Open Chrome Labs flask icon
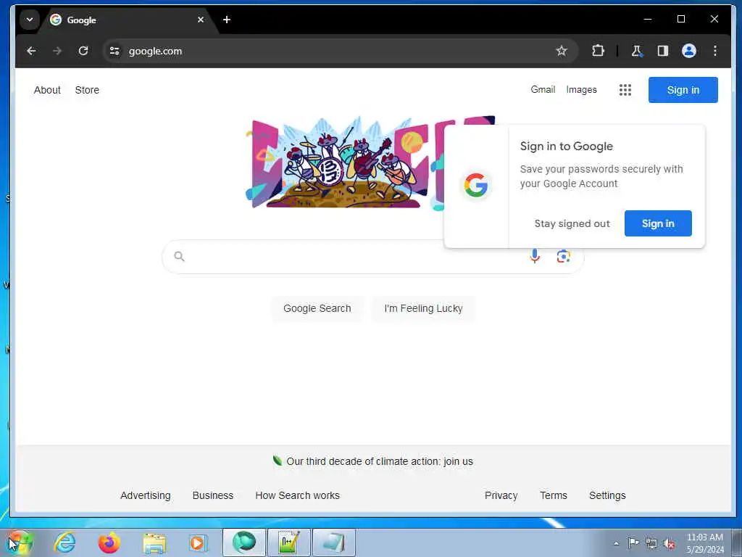Screen dimensions: 742x557 coord(636,51)
